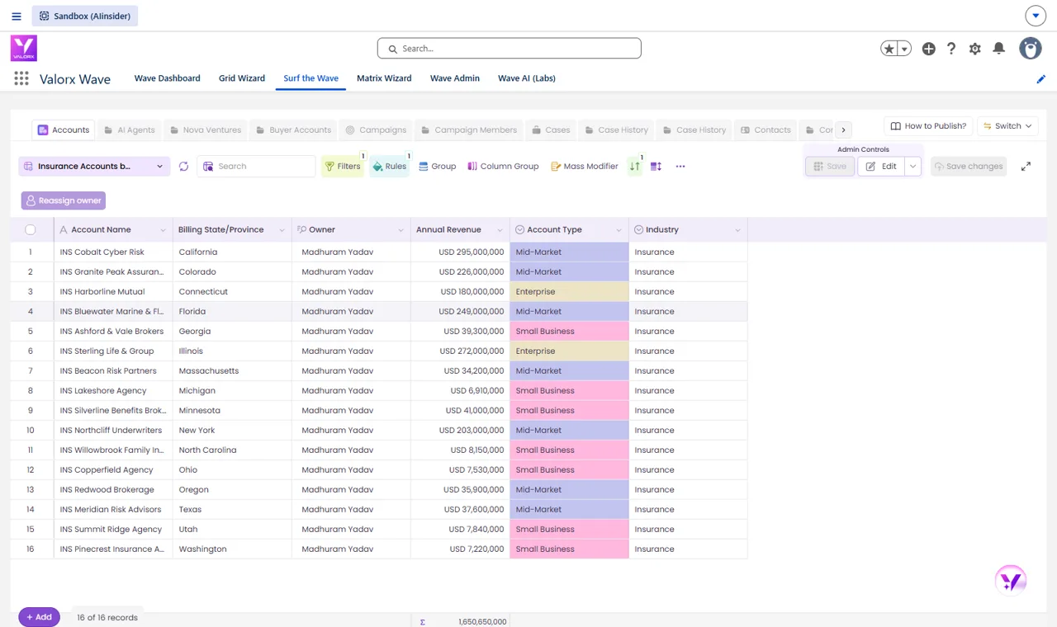Viewport: 1057px width, 627px height.
Task: Open the Favorites star icon
Action: pos(889,49)
